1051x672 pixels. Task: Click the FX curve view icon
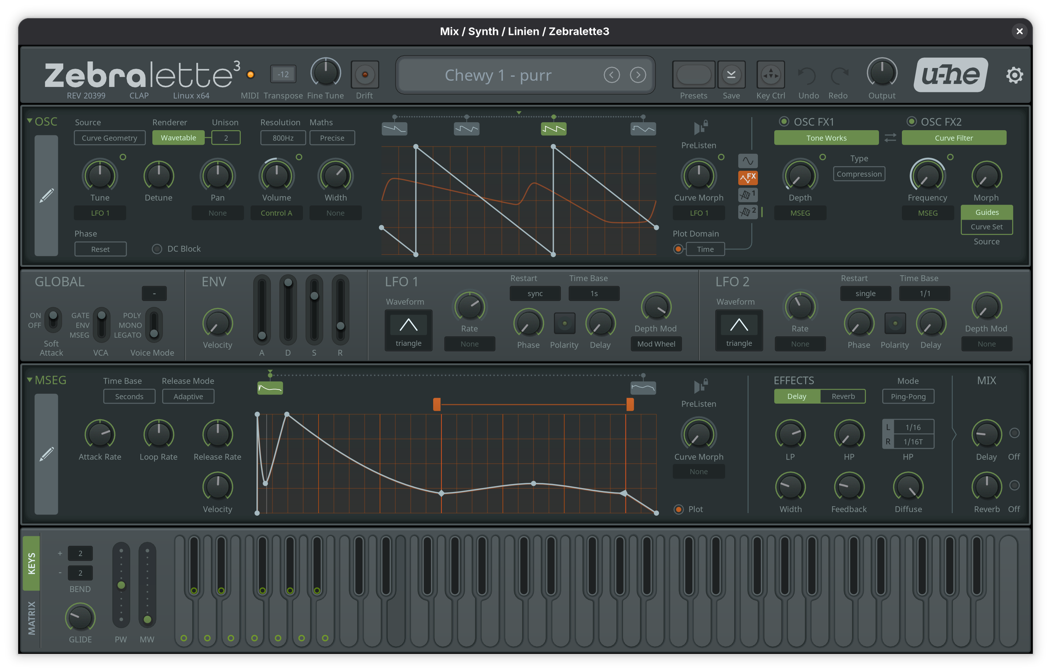pyautogui.click(x=748, y=177)
